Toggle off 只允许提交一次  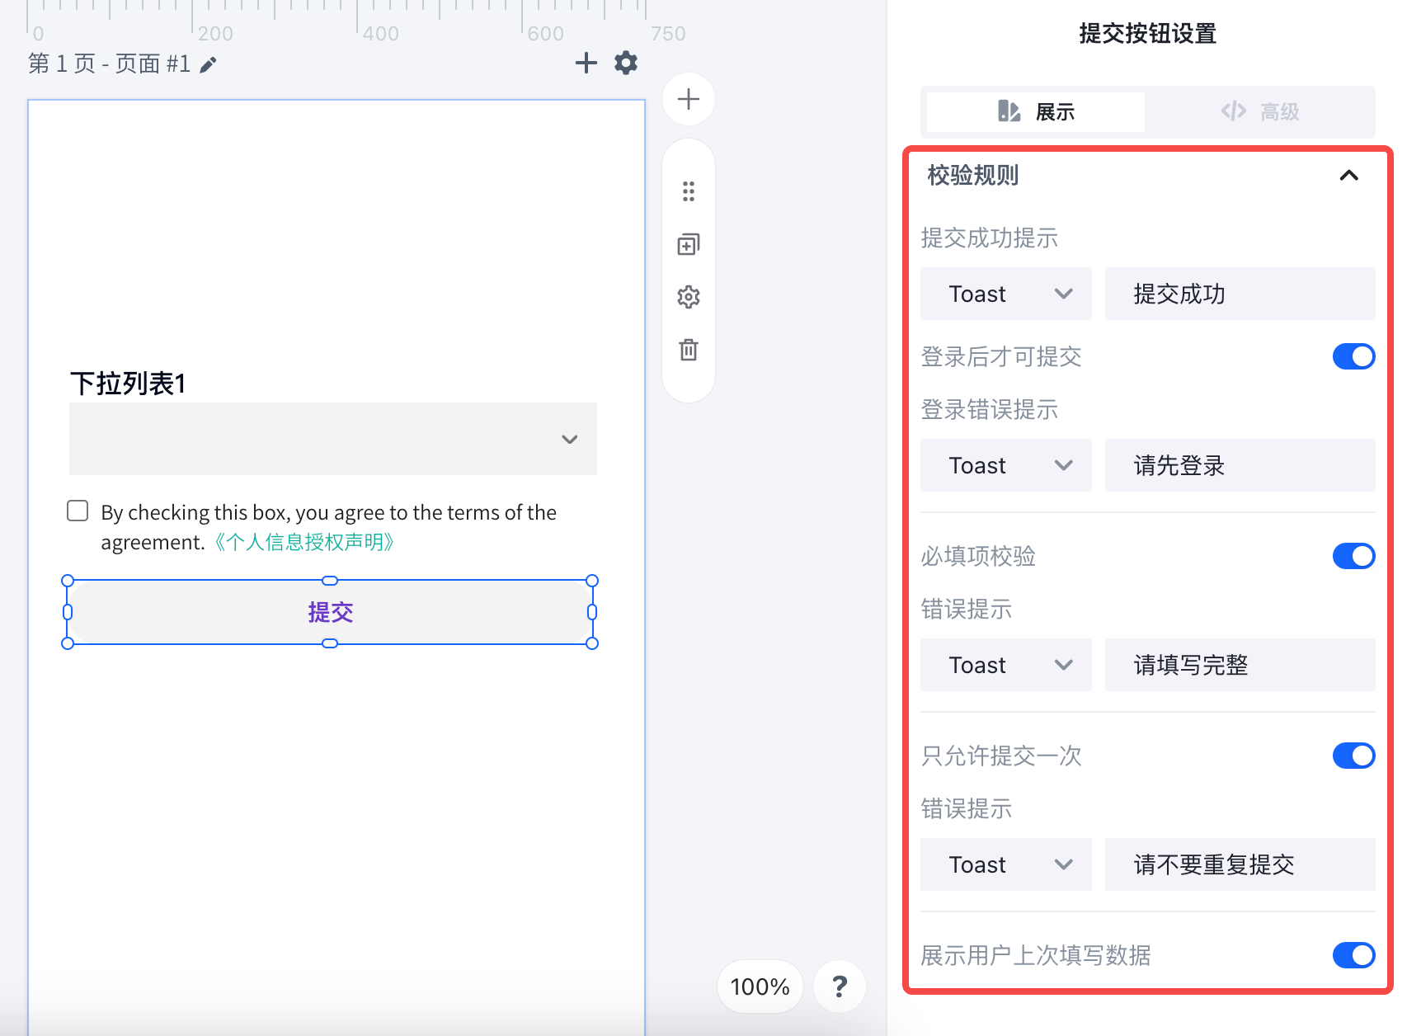(x=1353, y=756)
